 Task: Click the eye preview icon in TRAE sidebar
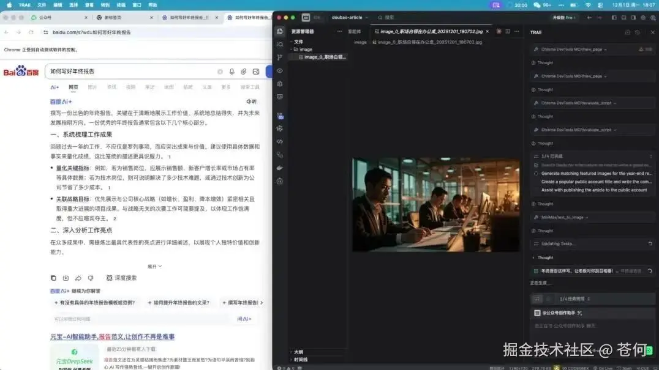click(280, 71)
